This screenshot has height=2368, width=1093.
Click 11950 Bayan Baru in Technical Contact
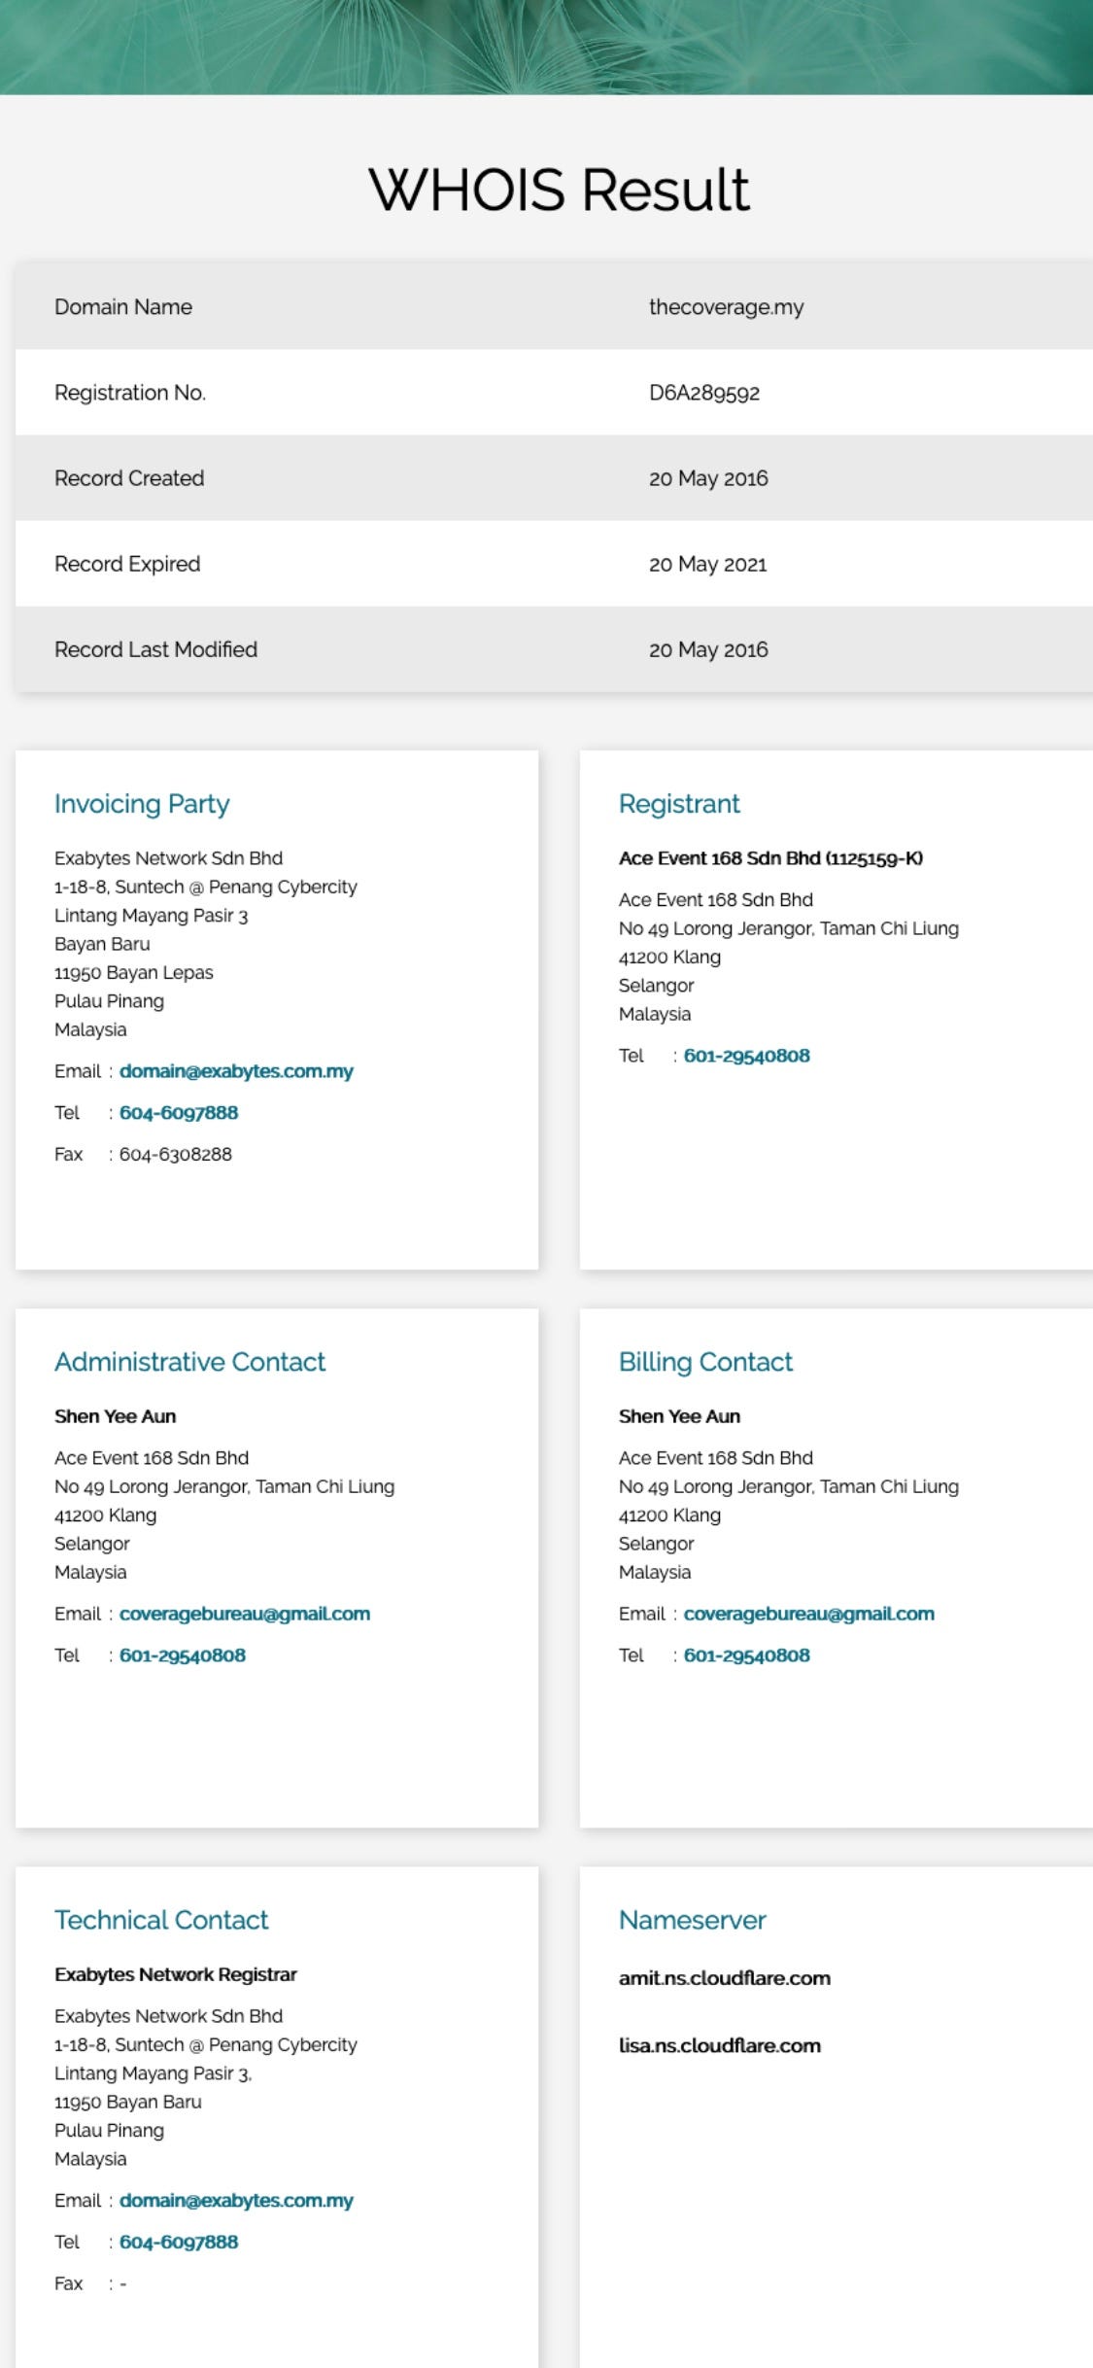click(128, 2102)
